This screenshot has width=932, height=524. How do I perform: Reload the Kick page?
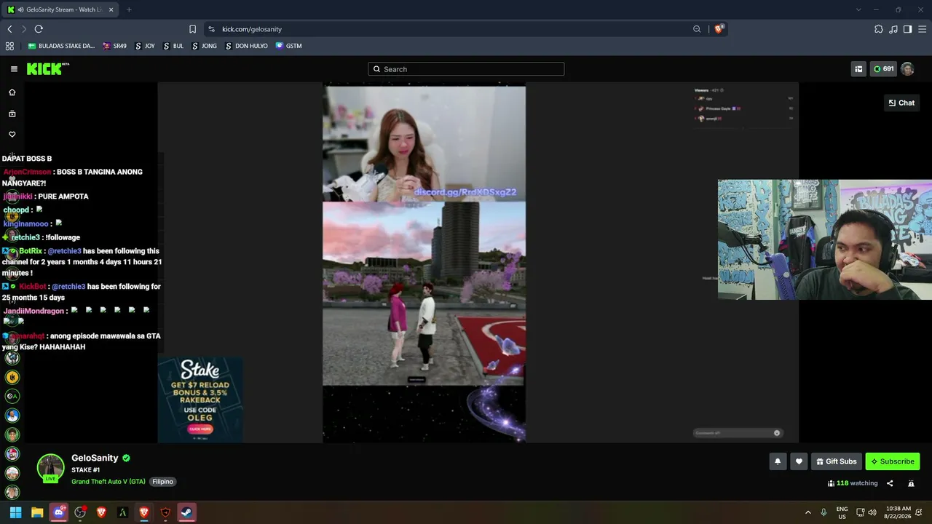tap(39, 29)
